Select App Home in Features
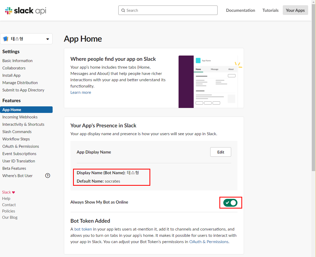Screen dimensions: 316x257 point(26,110)
